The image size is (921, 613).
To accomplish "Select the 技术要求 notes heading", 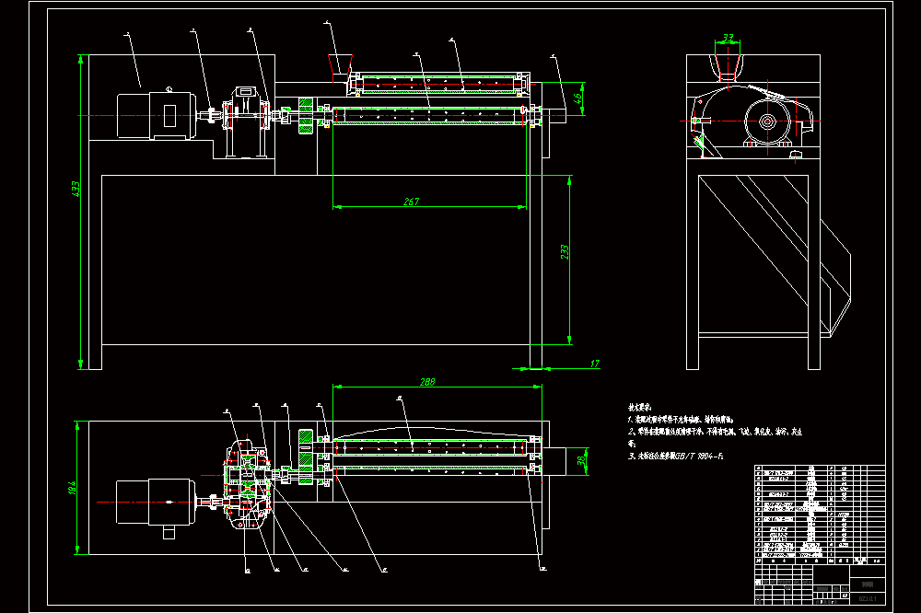I will [x=639, y=407].
